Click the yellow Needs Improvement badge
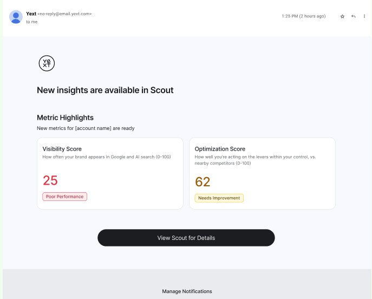 tap(219, 198)
